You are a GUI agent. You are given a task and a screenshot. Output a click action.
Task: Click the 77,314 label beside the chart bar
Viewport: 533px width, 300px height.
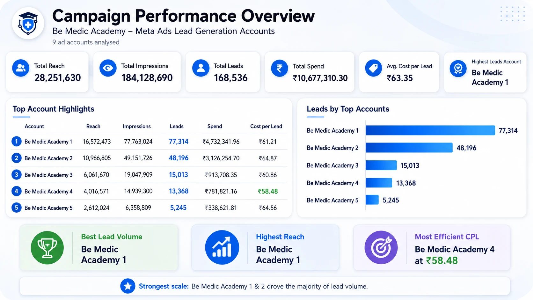pyautogui.click(x=508, y=131)
